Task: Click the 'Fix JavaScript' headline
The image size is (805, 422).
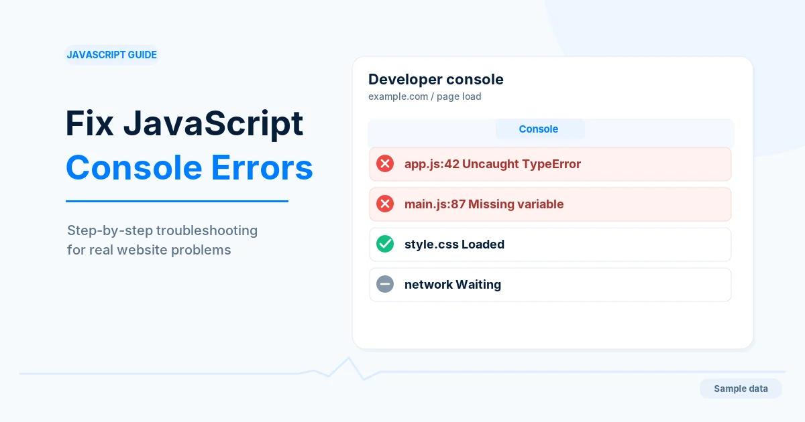Action: (184, 124)
